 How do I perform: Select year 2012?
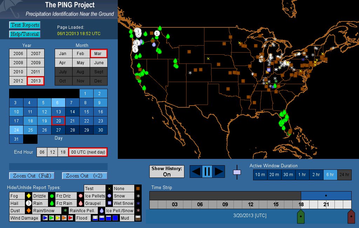pyautogui.click(x=18, y=81)
